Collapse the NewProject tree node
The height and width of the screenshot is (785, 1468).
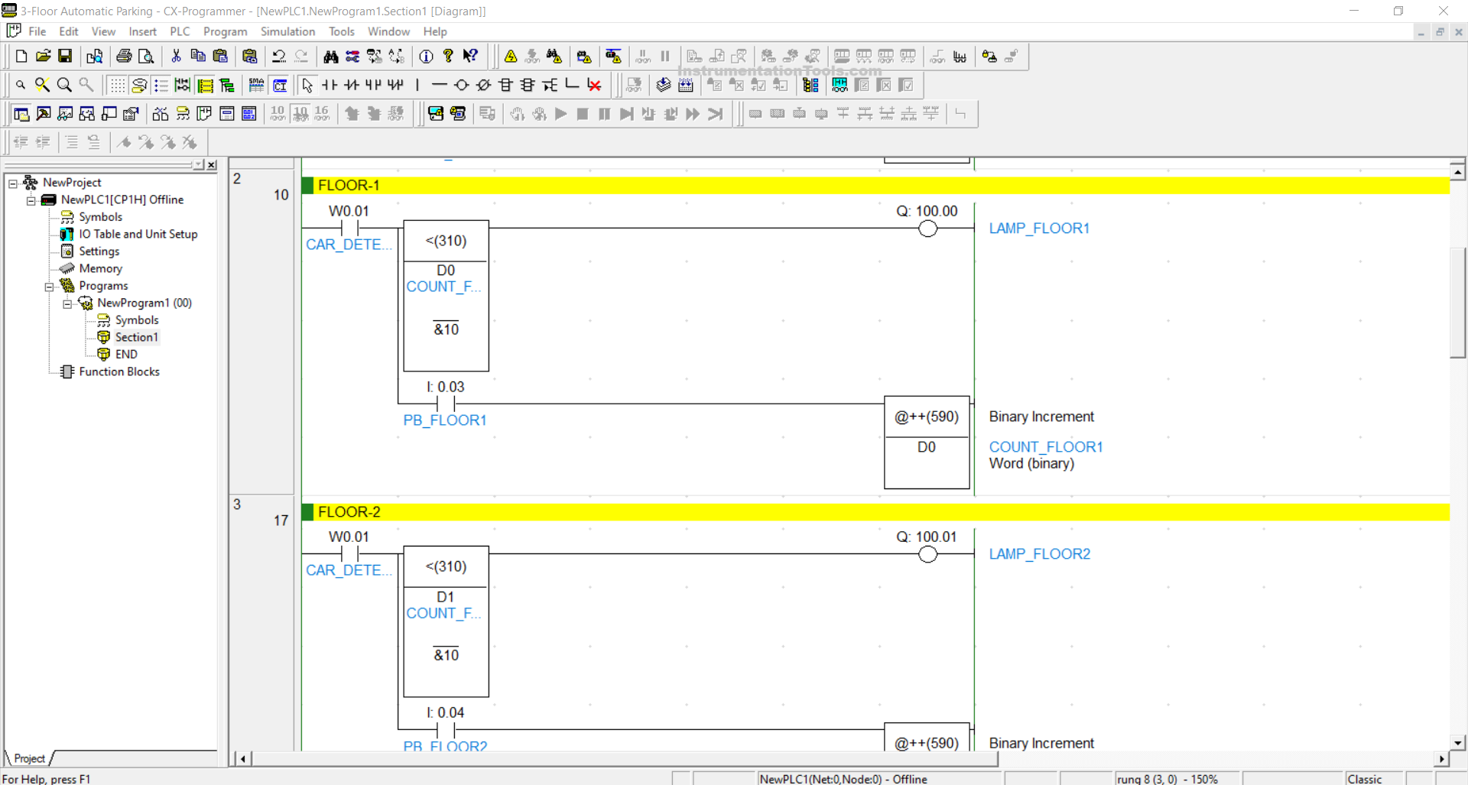(x=13, y=183)
